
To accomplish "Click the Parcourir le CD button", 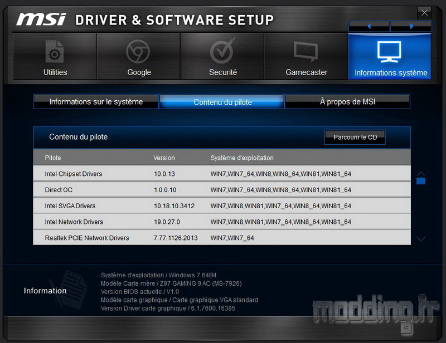I will click(355, 138).
